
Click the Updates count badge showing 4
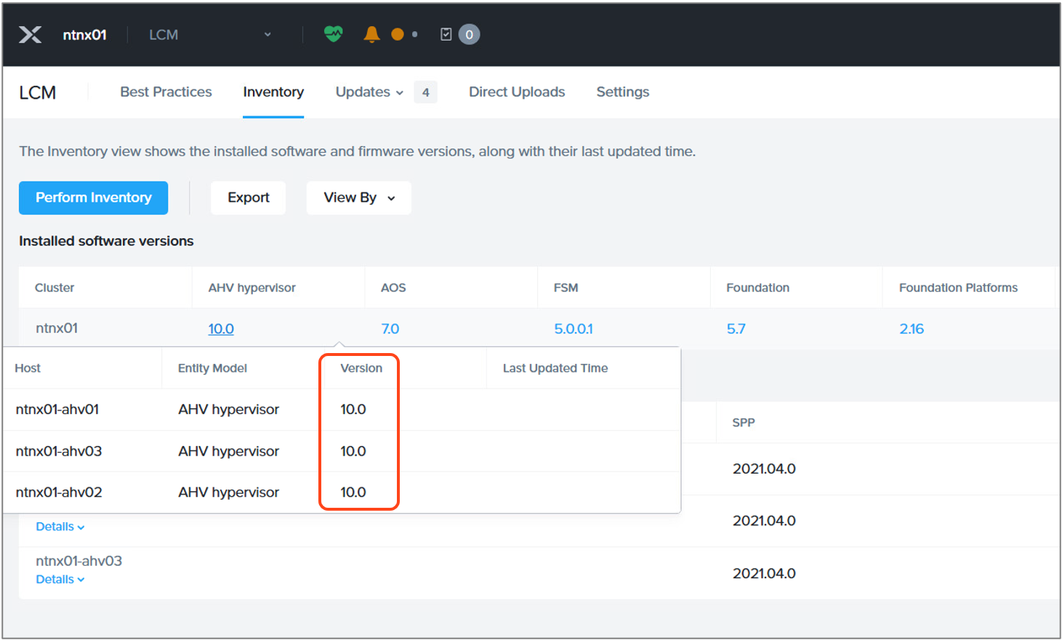[425, 92]
